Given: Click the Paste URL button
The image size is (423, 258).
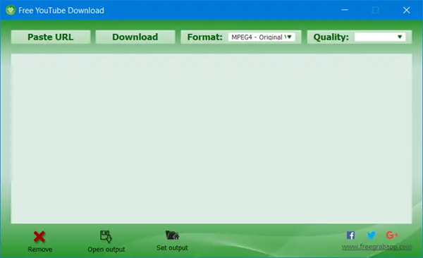Looking at the screenshot, I should coord(51,37).
